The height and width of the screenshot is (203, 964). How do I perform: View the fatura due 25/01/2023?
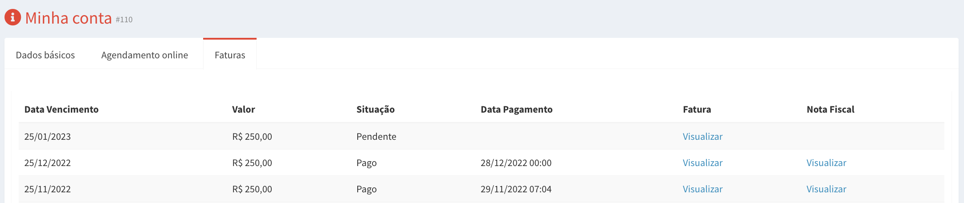pyautogui.click(x=703, y=136)
